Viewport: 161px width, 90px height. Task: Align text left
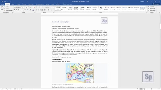[x=37, y=10]
